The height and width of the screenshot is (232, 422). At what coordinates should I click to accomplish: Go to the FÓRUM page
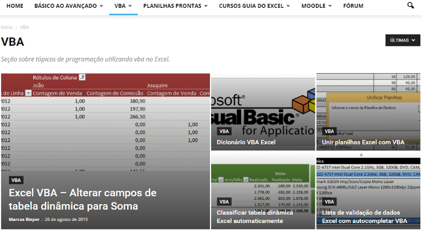(x=353, y=6)
